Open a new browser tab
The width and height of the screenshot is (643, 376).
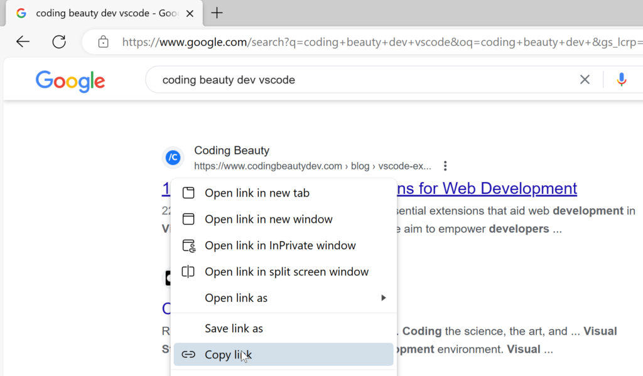(x=217, y=13)
